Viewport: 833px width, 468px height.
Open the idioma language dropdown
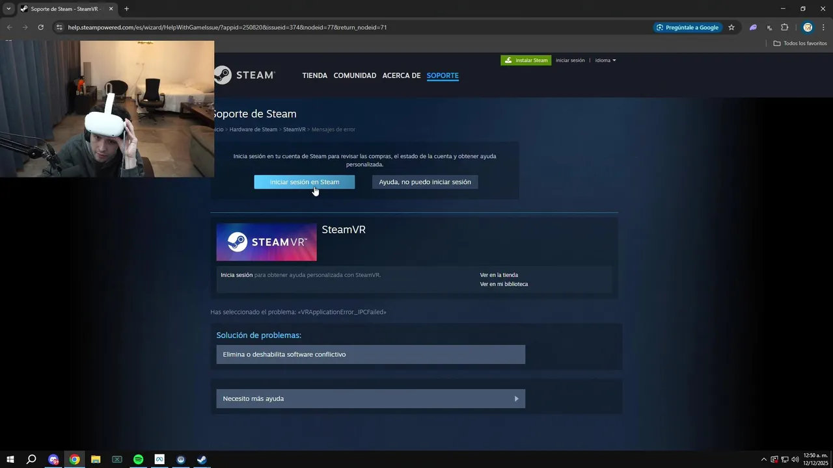[x=605, y=60]
